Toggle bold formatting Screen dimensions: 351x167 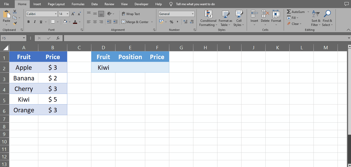(x=28, y=22)
